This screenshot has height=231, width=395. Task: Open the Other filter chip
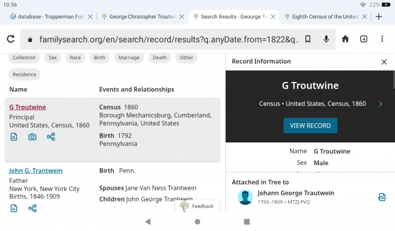[186, 57]
